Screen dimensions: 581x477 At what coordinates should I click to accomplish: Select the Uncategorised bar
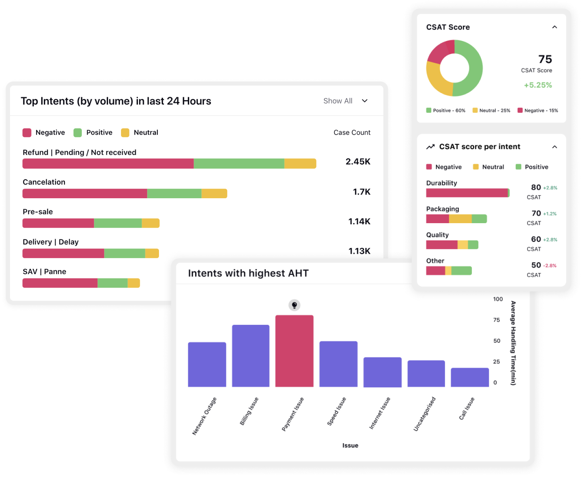click(426, 373)
